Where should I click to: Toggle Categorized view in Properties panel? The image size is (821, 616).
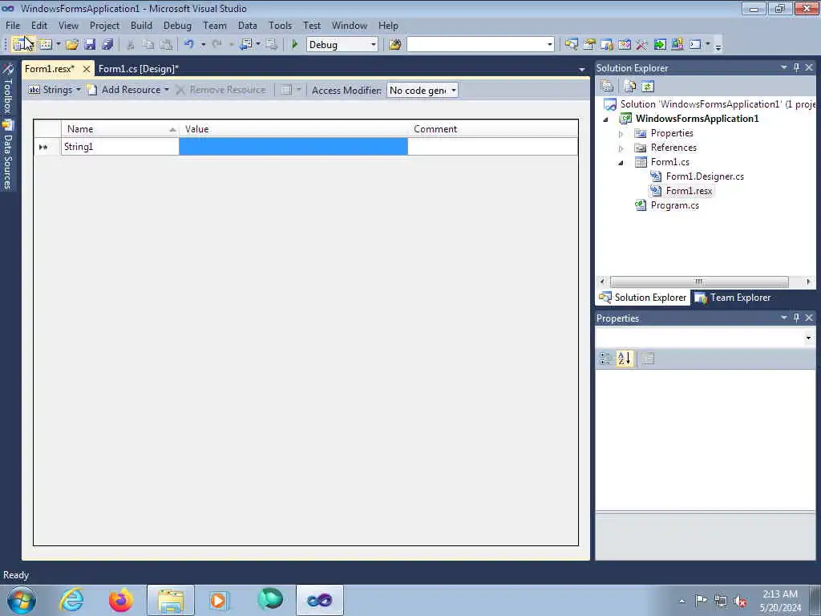(605, 359)
